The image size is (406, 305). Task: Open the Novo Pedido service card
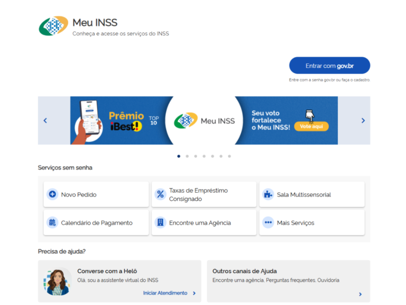point(96,194)
